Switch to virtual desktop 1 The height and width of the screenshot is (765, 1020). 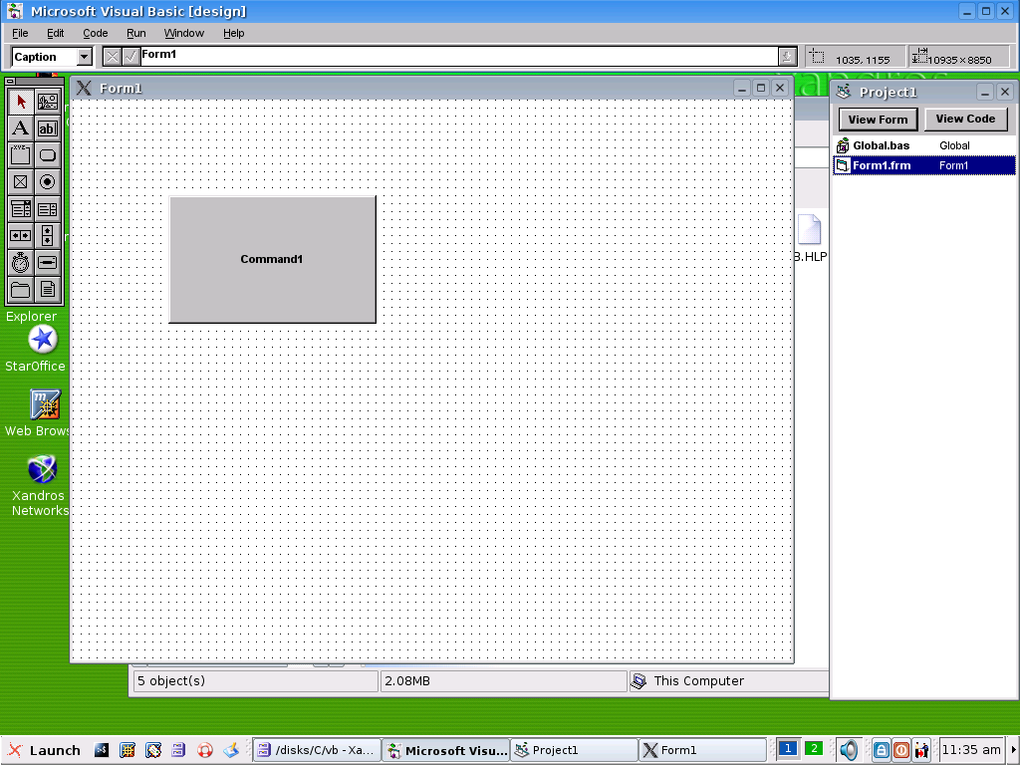pyautogui.click(x=788, y=749)
